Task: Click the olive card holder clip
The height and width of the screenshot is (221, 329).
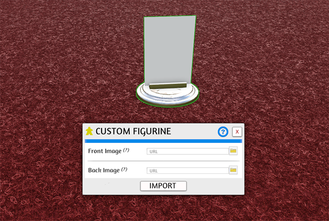Action: [168, 86]
